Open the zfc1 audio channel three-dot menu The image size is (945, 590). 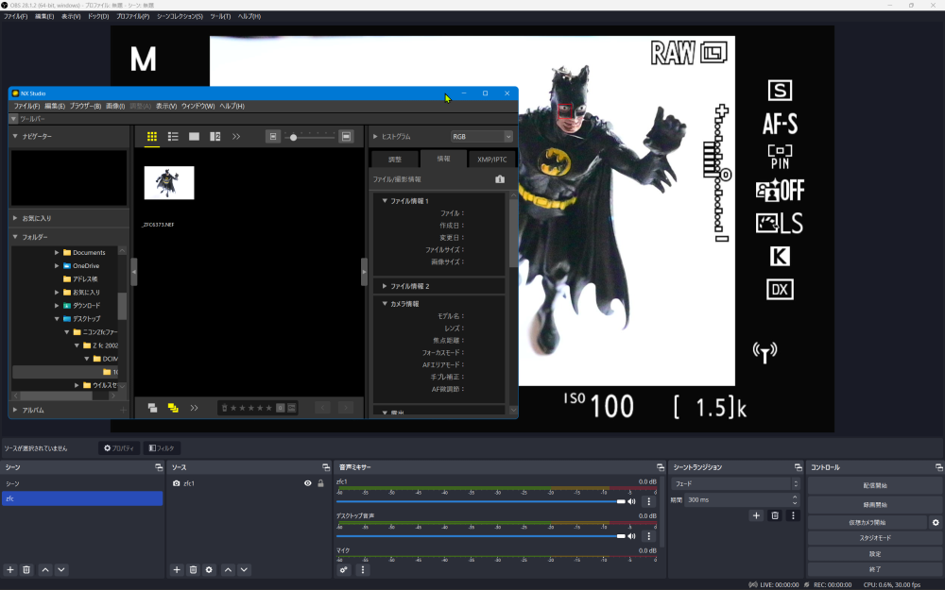point(648,501)
